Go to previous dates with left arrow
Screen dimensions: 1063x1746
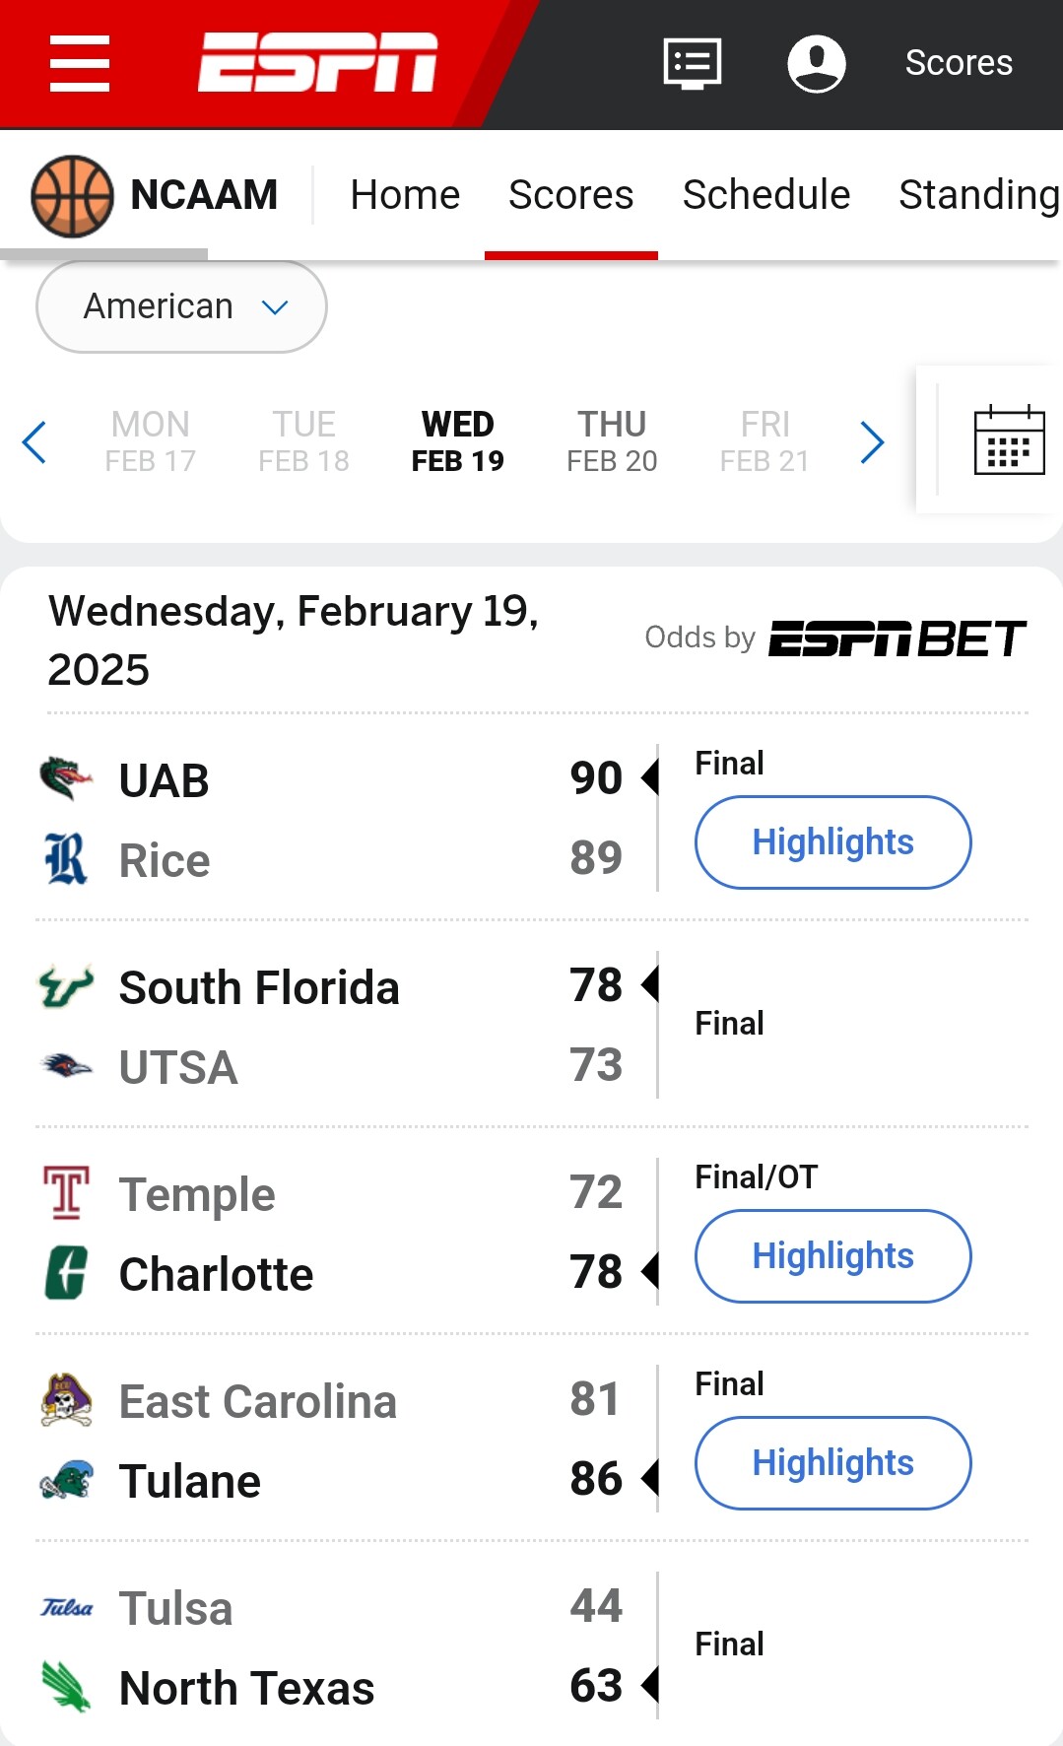[34, 441]
